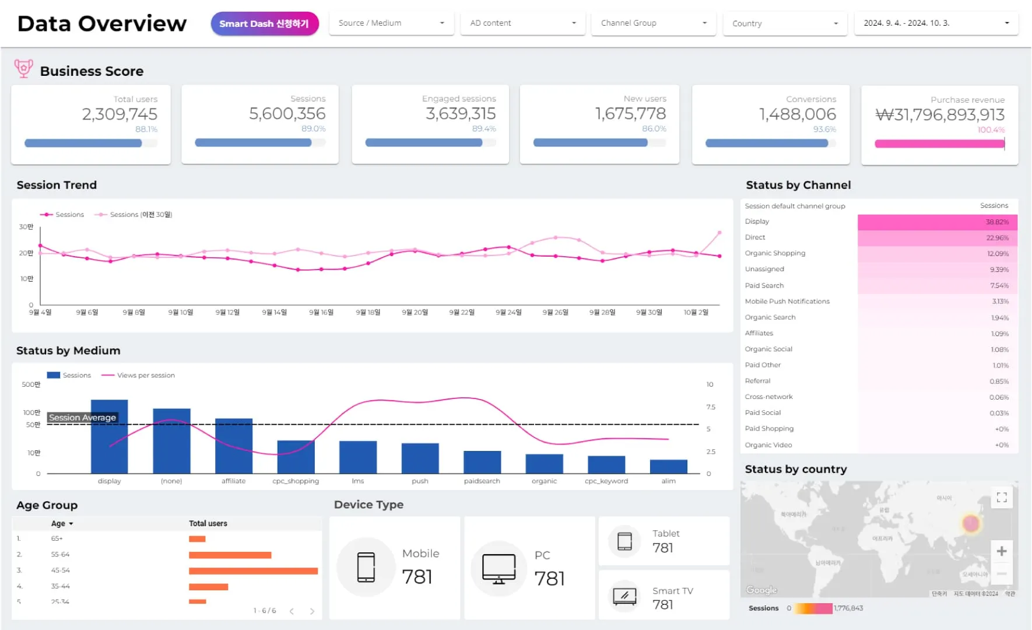The image size is (1032, 630).
Task: Select the Organic Shopping channel row
Action: coord(879,253)
